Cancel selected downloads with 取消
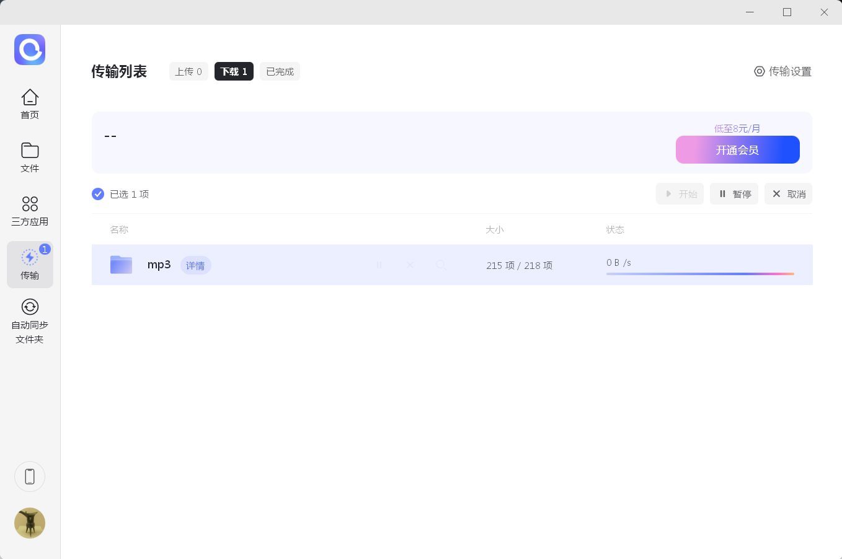This screenshot has height=559, width=842. coord(788,194)
